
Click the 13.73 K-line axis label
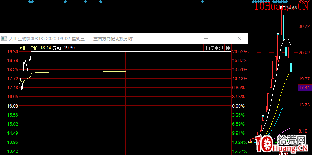coord(304,105)
